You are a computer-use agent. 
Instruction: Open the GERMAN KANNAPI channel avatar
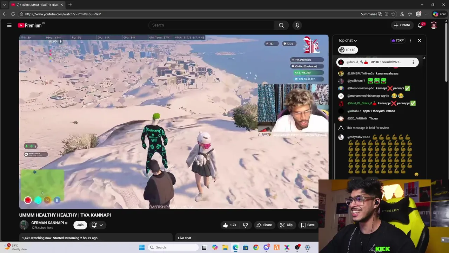24,225
